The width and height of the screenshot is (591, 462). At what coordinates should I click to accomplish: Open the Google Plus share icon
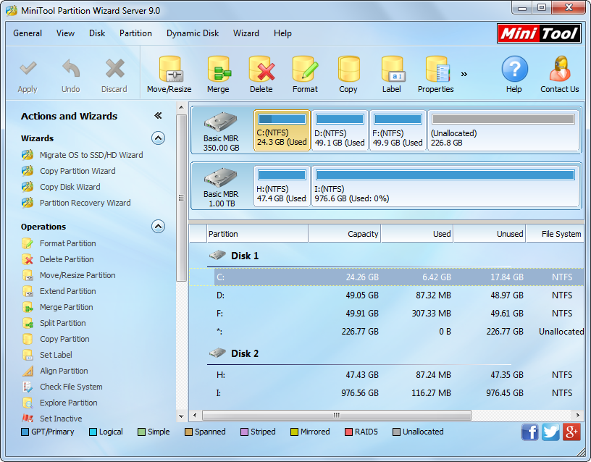[x=571, y=432]
